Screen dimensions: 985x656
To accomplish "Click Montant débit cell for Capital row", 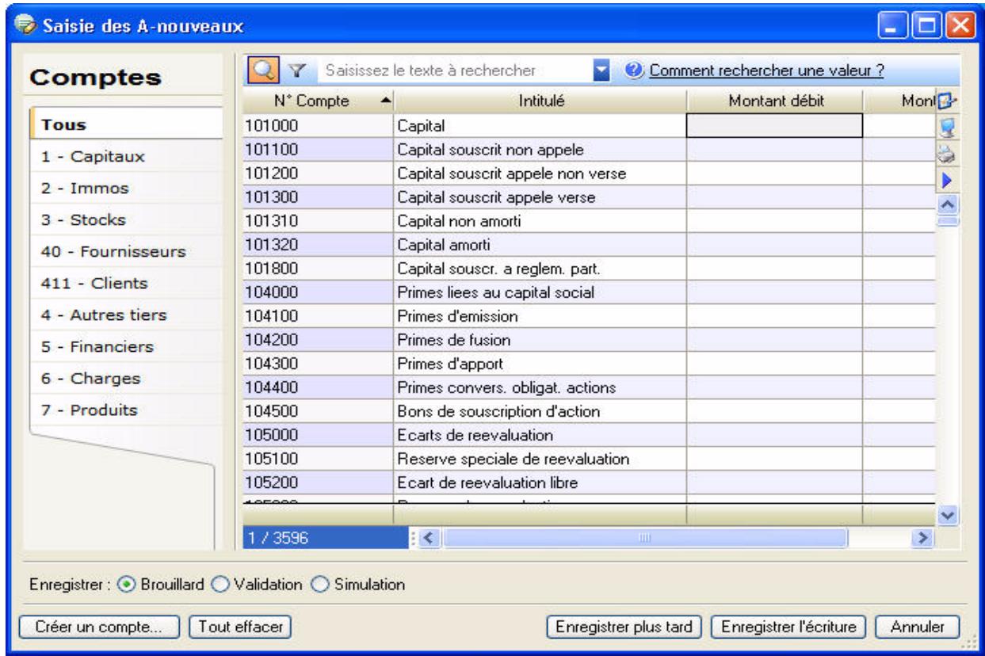I will coord(774,125).
